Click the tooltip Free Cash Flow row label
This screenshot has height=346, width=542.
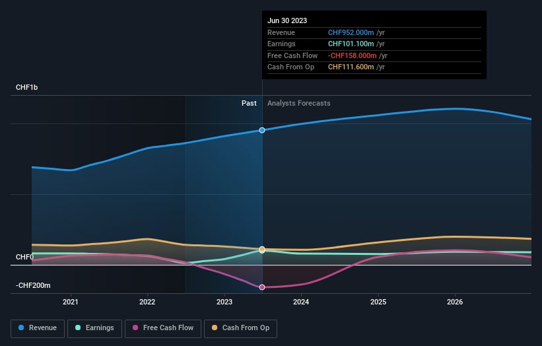292,55
